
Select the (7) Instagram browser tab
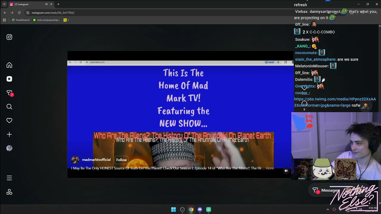pos(31,4)
